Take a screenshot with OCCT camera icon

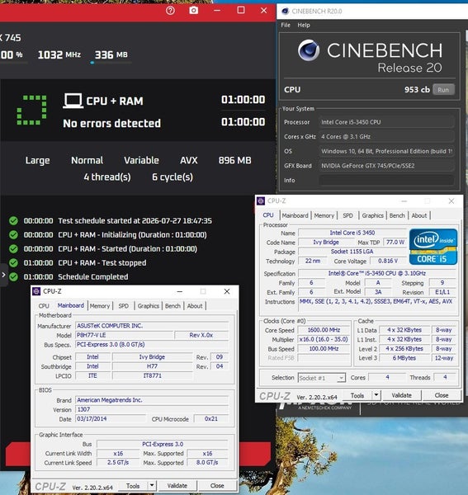[x=194, y=11]
